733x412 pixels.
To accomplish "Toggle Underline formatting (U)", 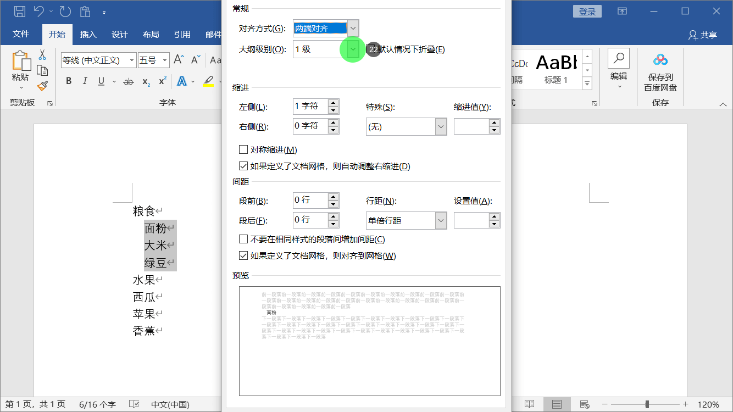I will [x=101, y=81].
